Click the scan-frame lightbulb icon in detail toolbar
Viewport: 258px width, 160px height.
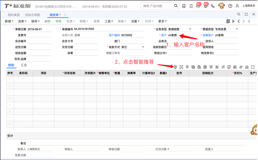181,67
